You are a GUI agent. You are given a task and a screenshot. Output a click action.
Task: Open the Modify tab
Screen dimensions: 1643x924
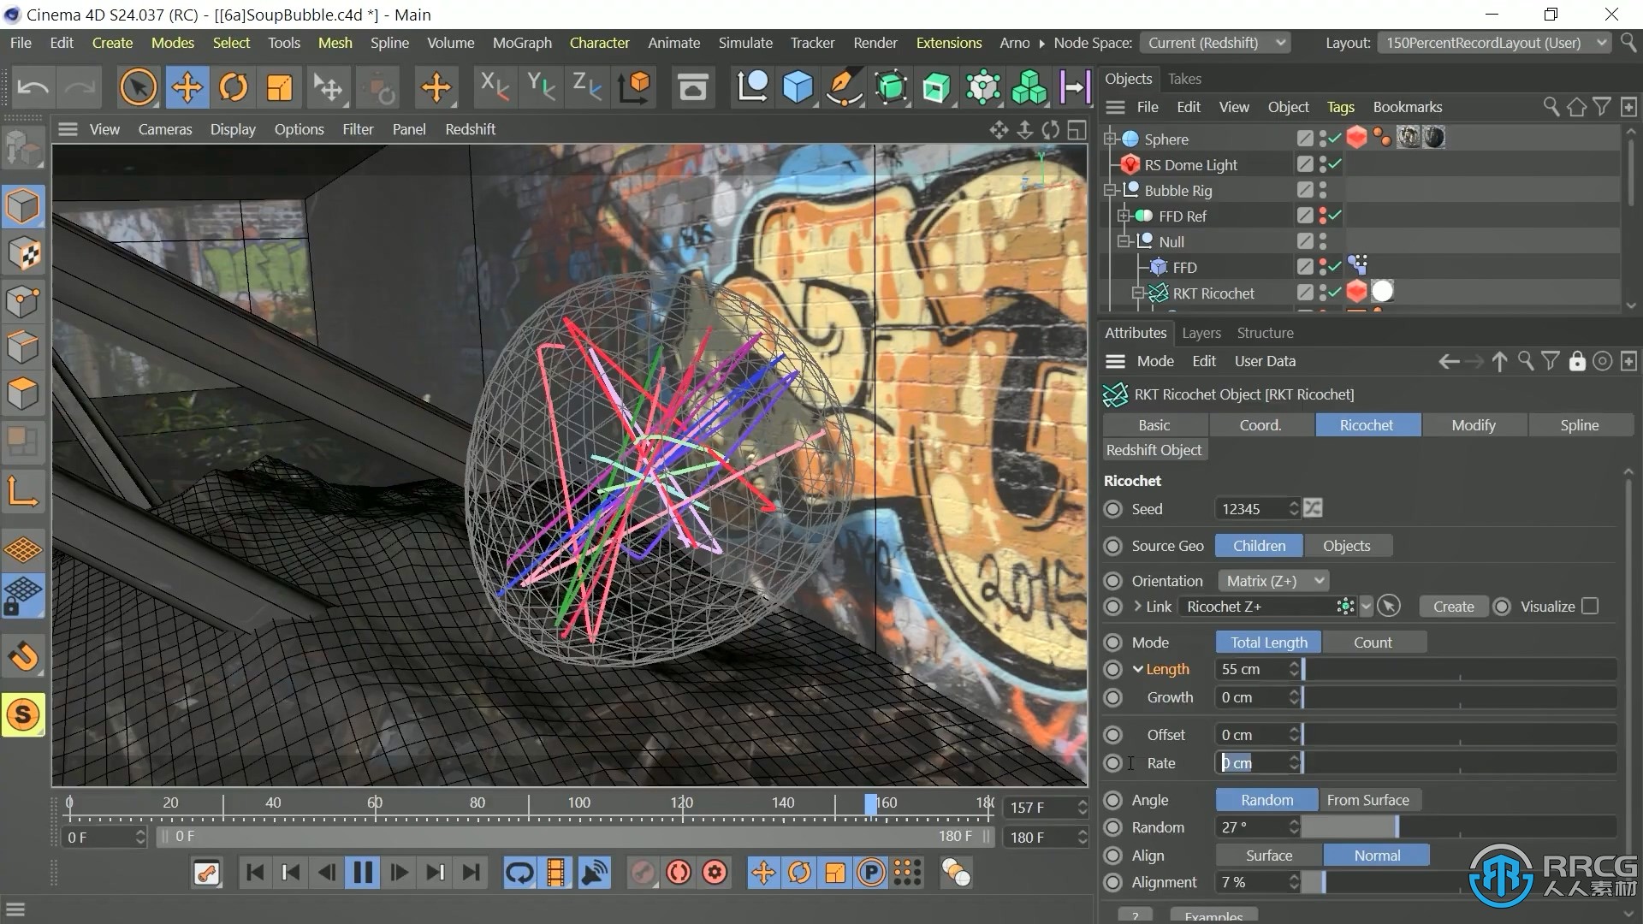click(x=1474, y=425)
